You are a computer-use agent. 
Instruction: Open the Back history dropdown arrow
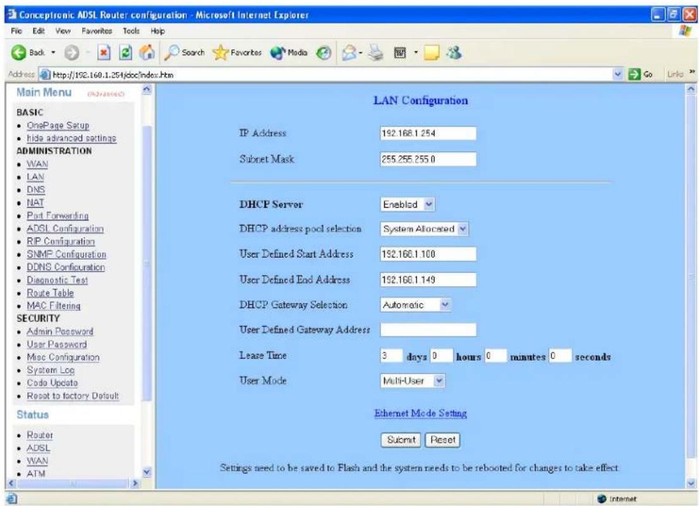point(53,52)
